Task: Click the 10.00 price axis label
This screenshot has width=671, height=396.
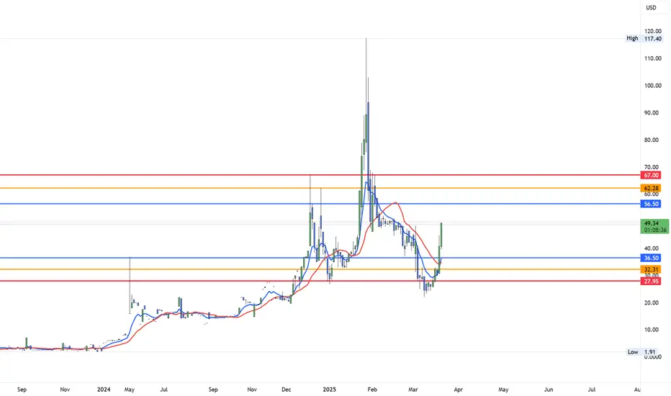Action: click(652, 330)
